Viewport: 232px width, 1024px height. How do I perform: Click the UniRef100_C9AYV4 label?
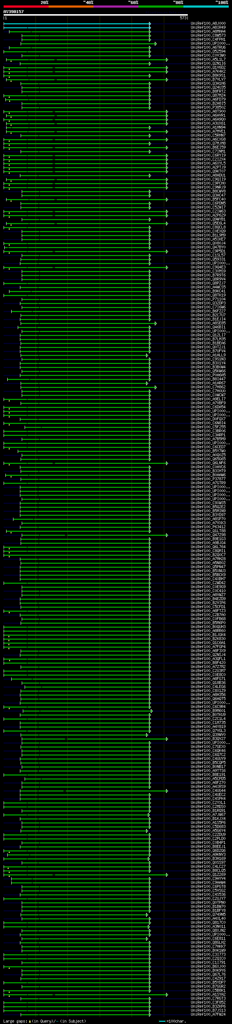[x=208, y=878]
